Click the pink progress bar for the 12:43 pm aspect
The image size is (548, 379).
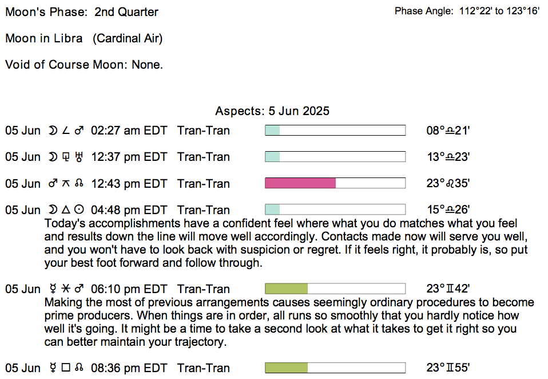coord(300,183)
